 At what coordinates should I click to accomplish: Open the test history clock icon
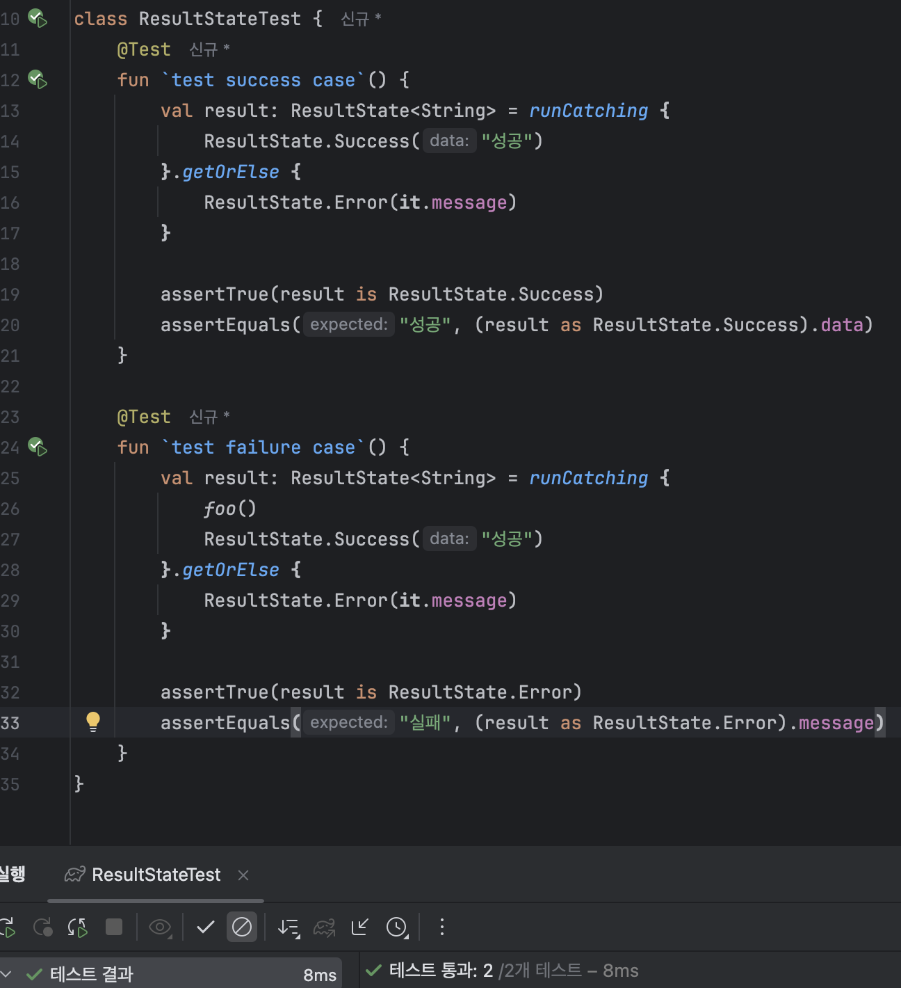397,927
